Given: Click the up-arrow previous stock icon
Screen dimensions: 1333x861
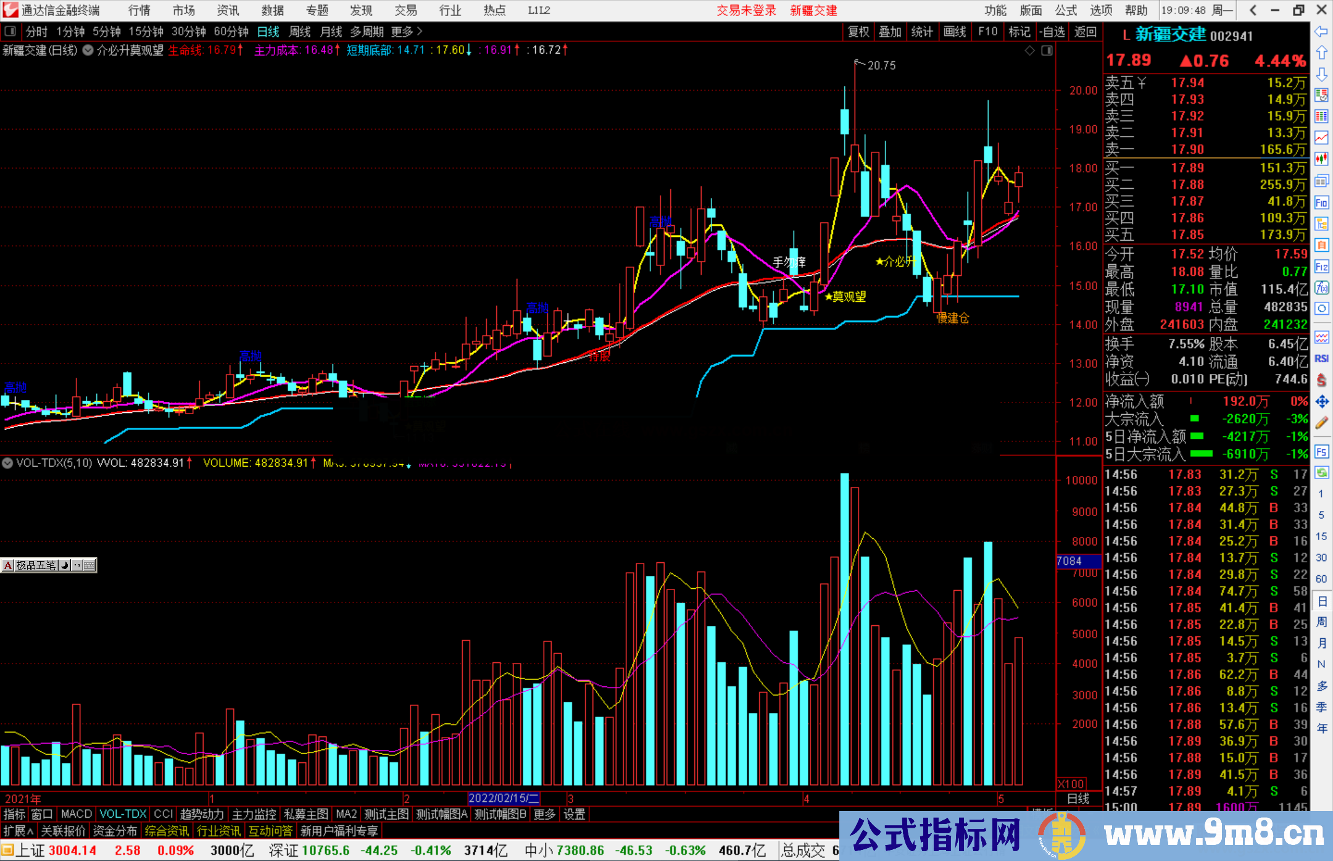Looking at the screenshot, I should [1321, 52].
